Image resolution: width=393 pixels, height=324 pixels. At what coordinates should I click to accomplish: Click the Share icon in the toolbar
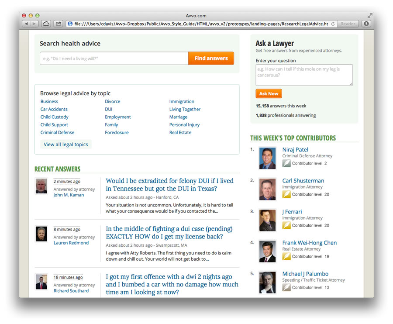(x=59, y=24)
